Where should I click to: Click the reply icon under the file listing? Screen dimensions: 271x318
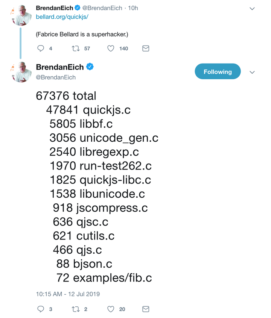[x=40, y=309]
